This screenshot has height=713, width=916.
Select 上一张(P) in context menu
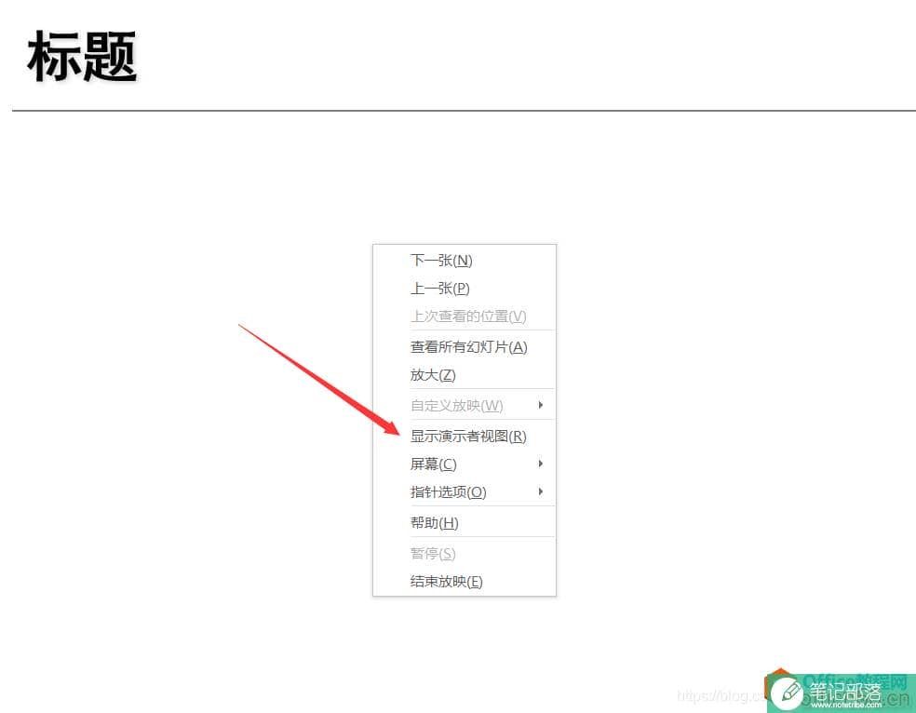(x=465, y=289)
